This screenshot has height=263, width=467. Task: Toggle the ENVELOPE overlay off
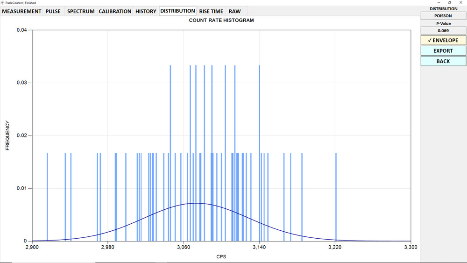(443, 40)
